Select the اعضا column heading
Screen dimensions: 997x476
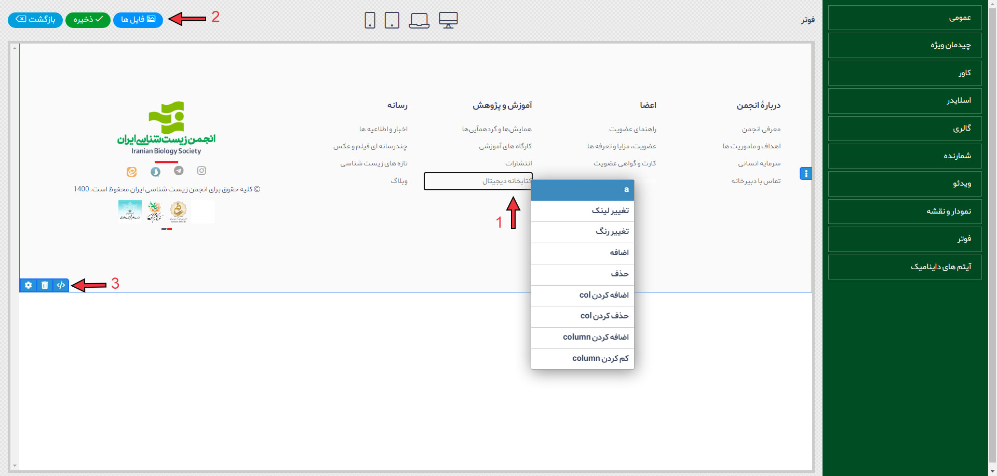(648, 106)
